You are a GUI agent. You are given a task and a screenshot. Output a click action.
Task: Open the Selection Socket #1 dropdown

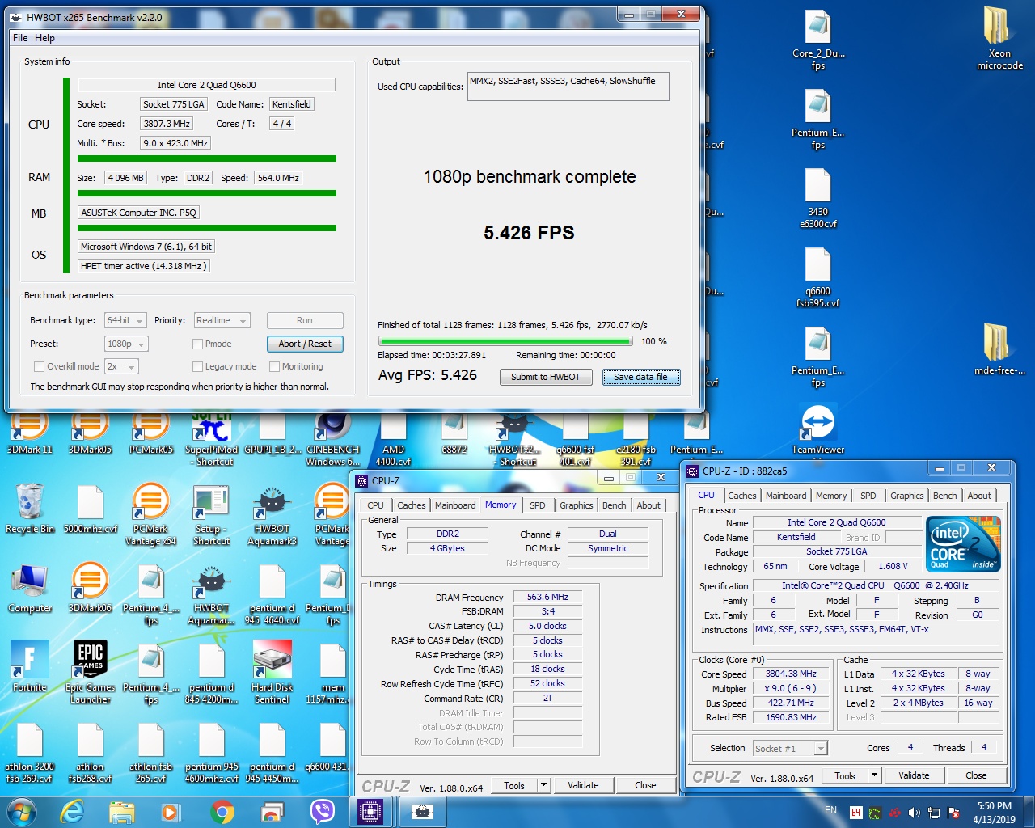790,749
